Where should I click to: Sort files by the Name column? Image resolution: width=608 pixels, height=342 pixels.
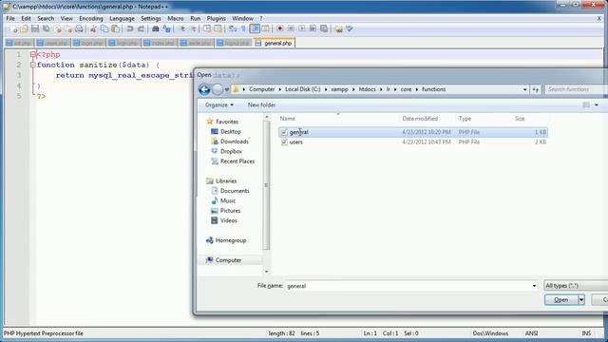click(x=287, y=119)
